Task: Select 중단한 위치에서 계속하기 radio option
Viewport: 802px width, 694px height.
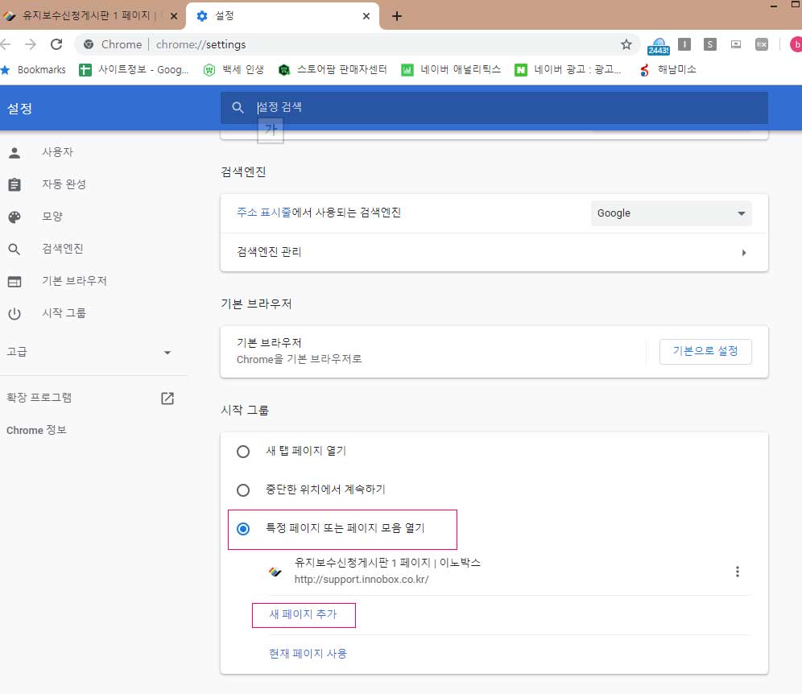Action: click(x=243, y=490)
